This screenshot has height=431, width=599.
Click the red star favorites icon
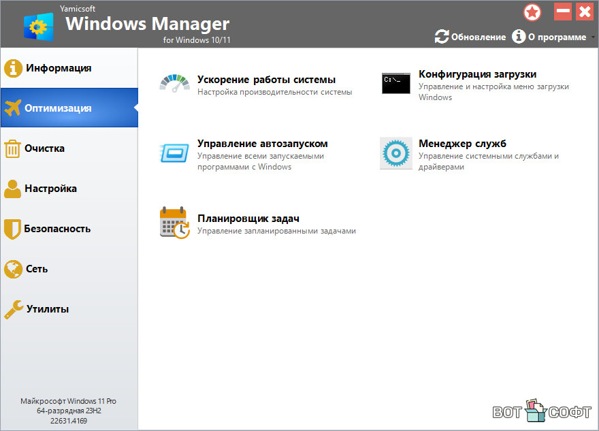(532, 12)
